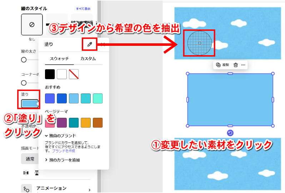This screenshot has height=193, width=285.
Task: Collapse the 独自のブランド section
Action: [46, 136]
